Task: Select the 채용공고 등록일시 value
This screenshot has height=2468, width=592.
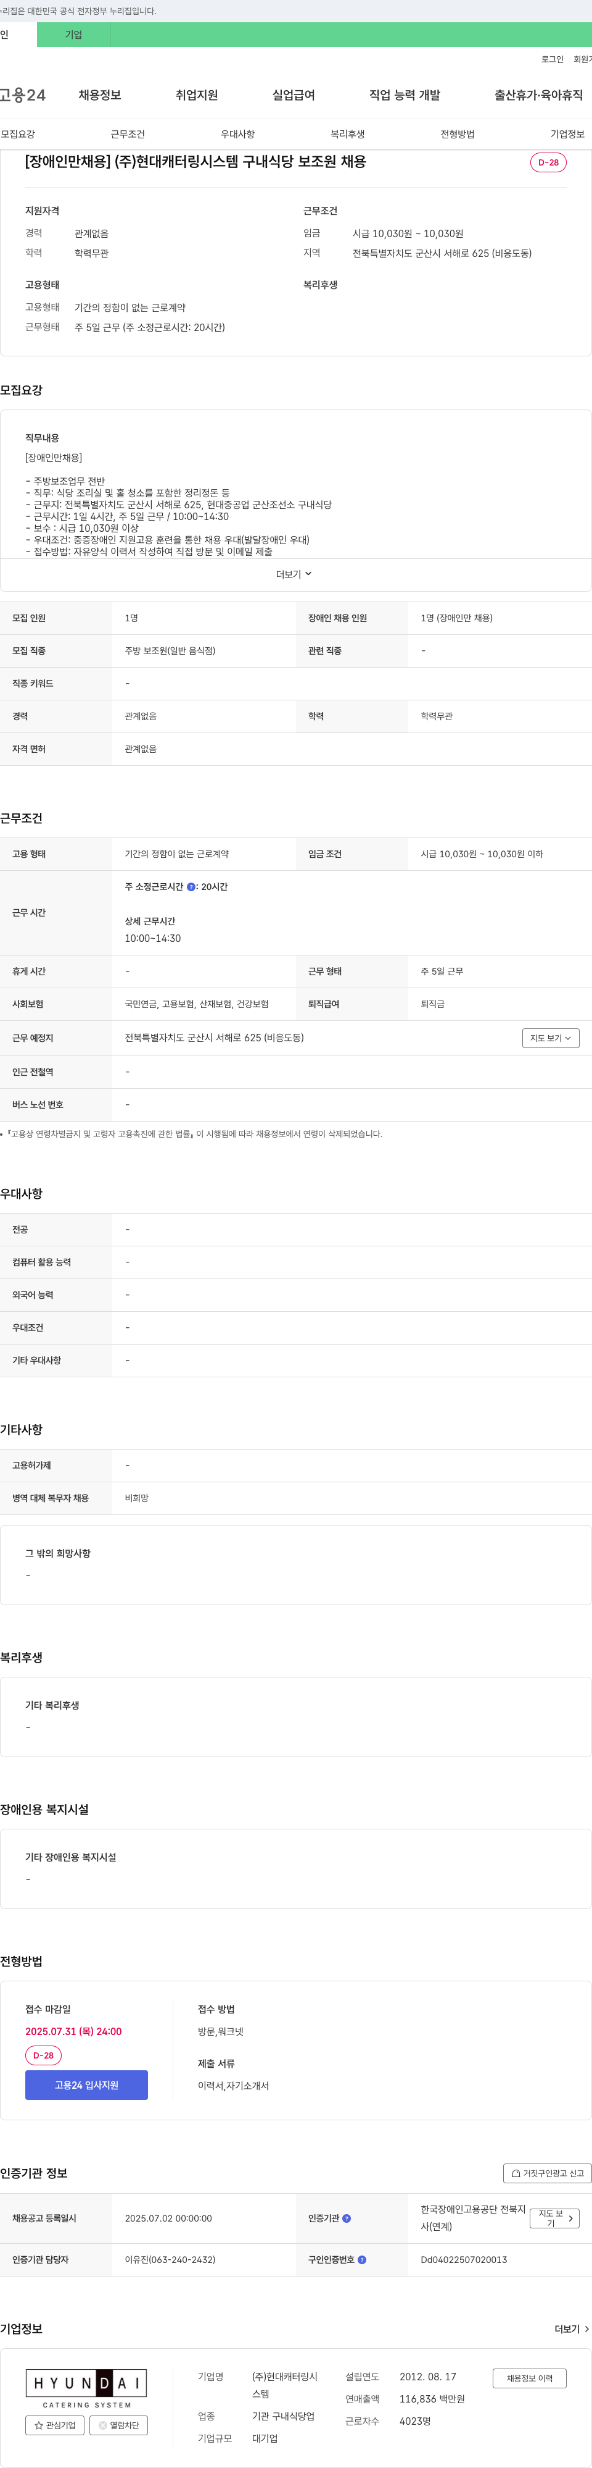Action: point(168,2218)
